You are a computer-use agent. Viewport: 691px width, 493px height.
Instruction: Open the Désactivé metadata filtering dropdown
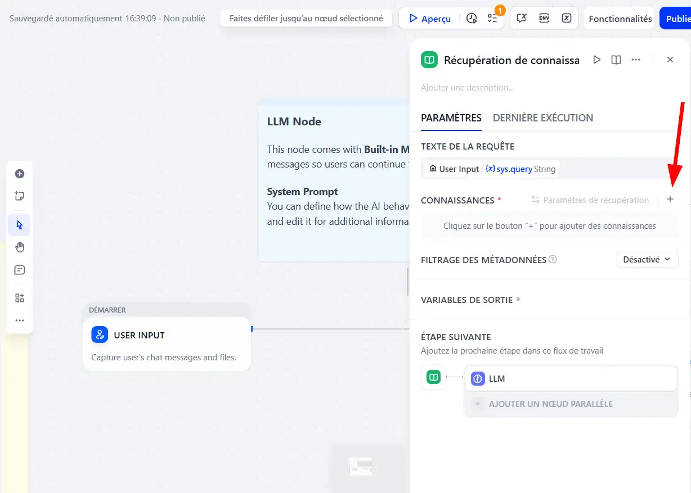(647, 259)
